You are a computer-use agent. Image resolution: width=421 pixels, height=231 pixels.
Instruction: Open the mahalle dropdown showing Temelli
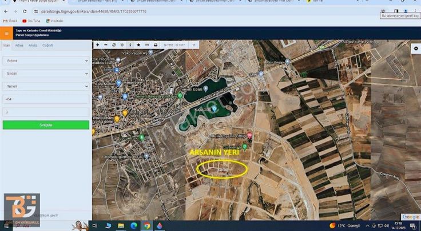46,86
